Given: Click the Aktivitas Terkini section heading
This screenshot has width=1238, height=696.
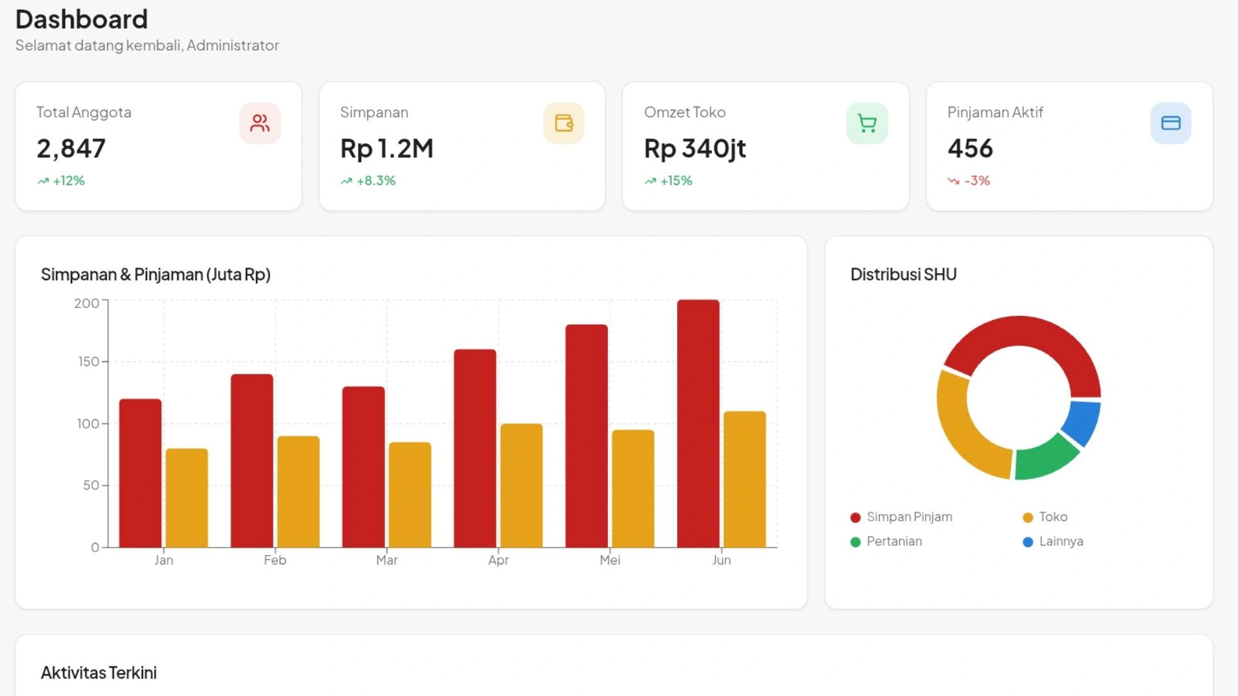Looking at the screenshot, I should click(x=99, y=673).
